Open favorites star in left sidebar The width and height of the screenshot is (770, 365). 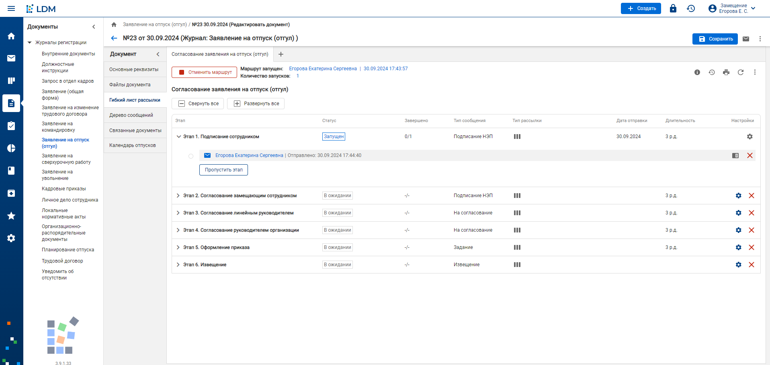coord(11,216)
